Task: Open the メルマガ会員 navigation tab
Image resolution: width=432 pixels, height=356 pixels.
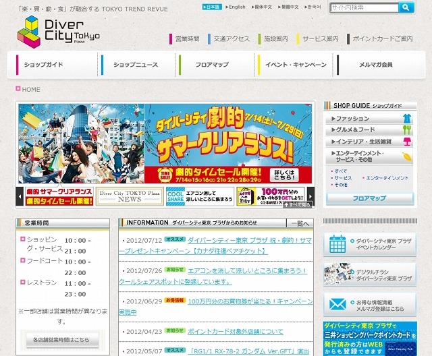Action: coord(379,65)
